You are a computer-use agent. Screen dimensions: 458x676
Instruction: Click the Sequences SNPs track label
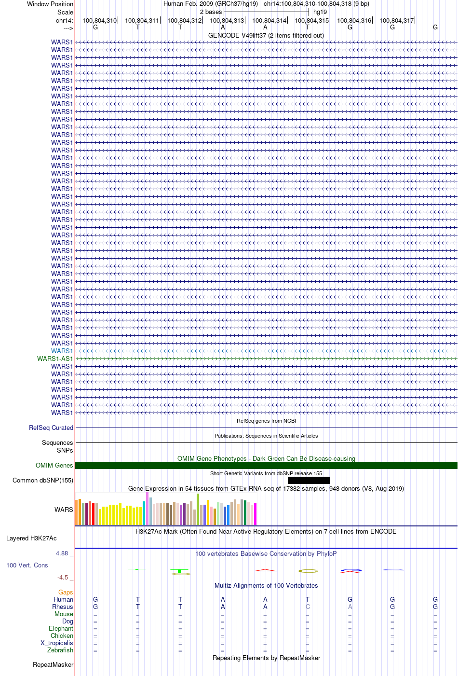[x=57, y=446]
